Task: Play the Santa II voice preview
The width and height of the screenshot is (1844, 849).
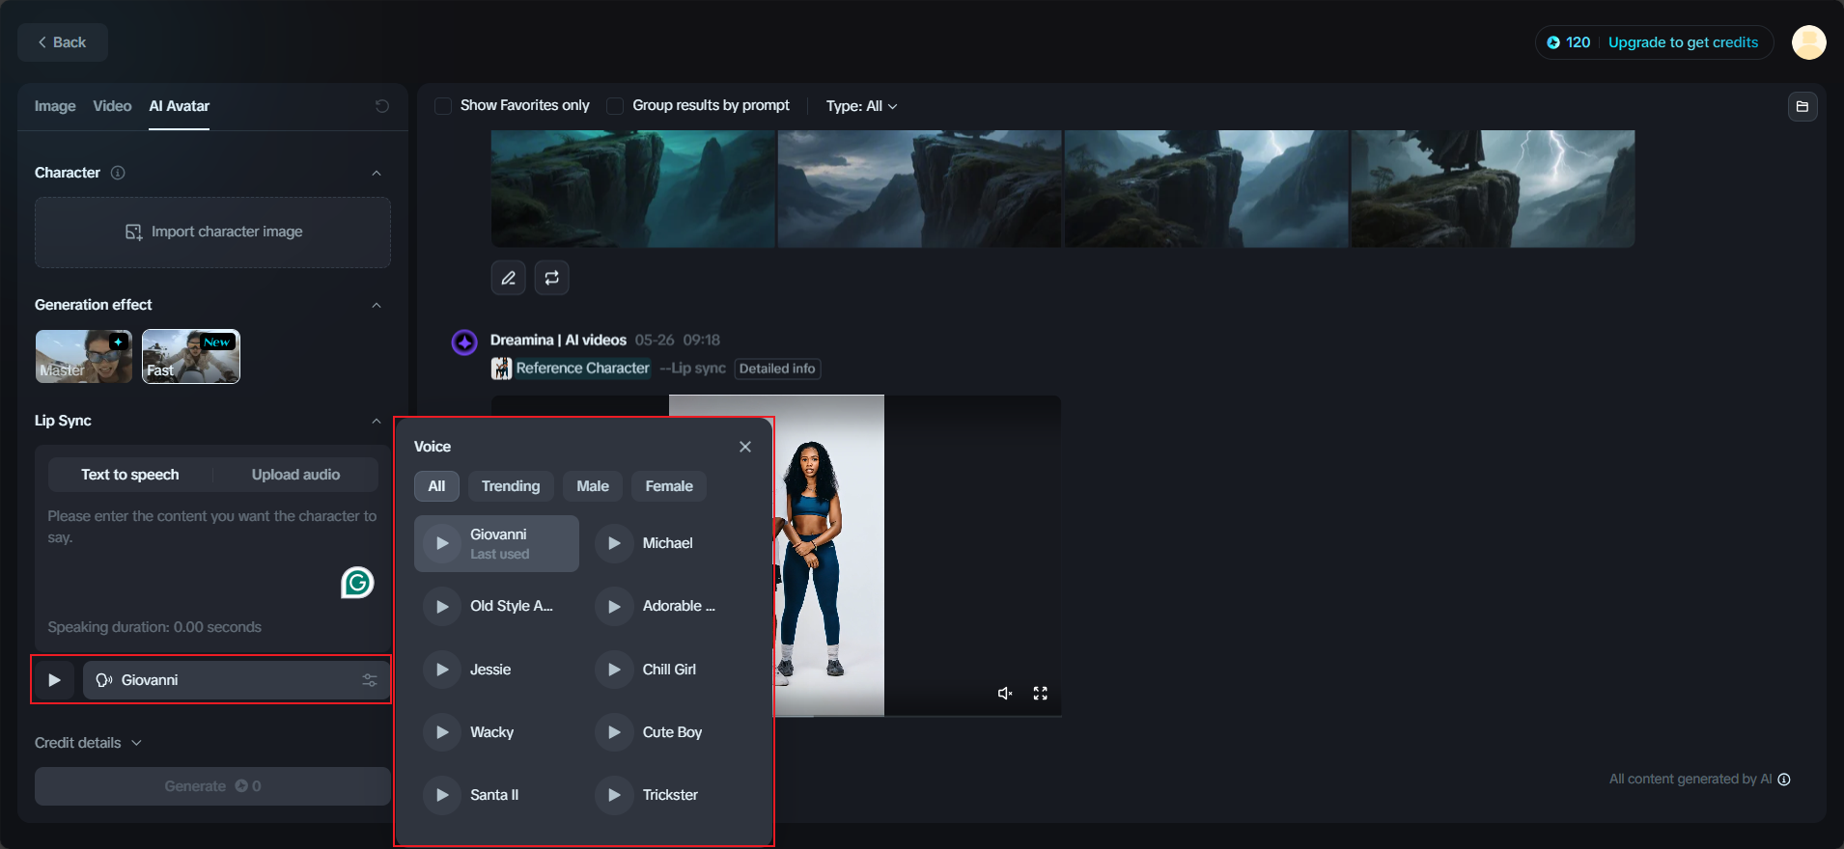Action: click(442, 795)
